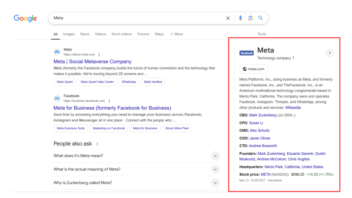Open the search Tools option
Image resolution: width=352 pixels, height=198 pixels.
(262, 34)
